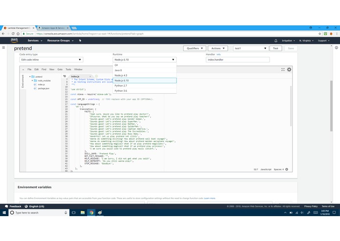The height and width of the screenshot is (241, 340).
Task: Click the tab list icon left of index.js tab
Action: tap(65, 76)
